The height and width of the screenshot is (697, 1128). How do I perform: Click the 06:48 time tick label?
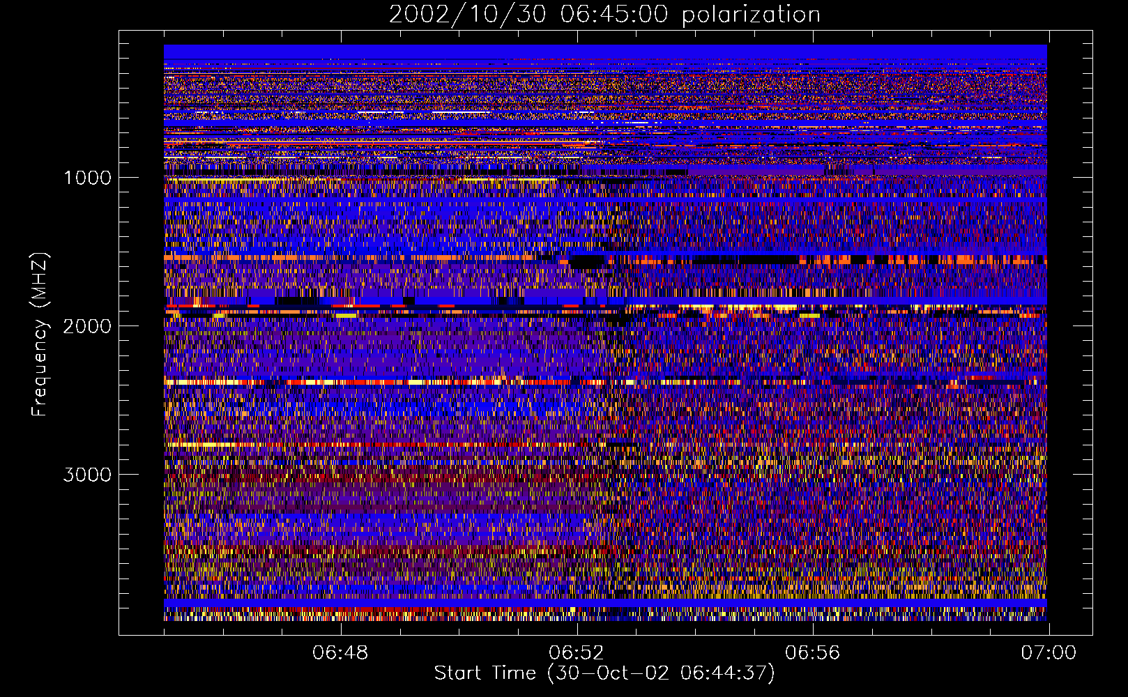340,653
